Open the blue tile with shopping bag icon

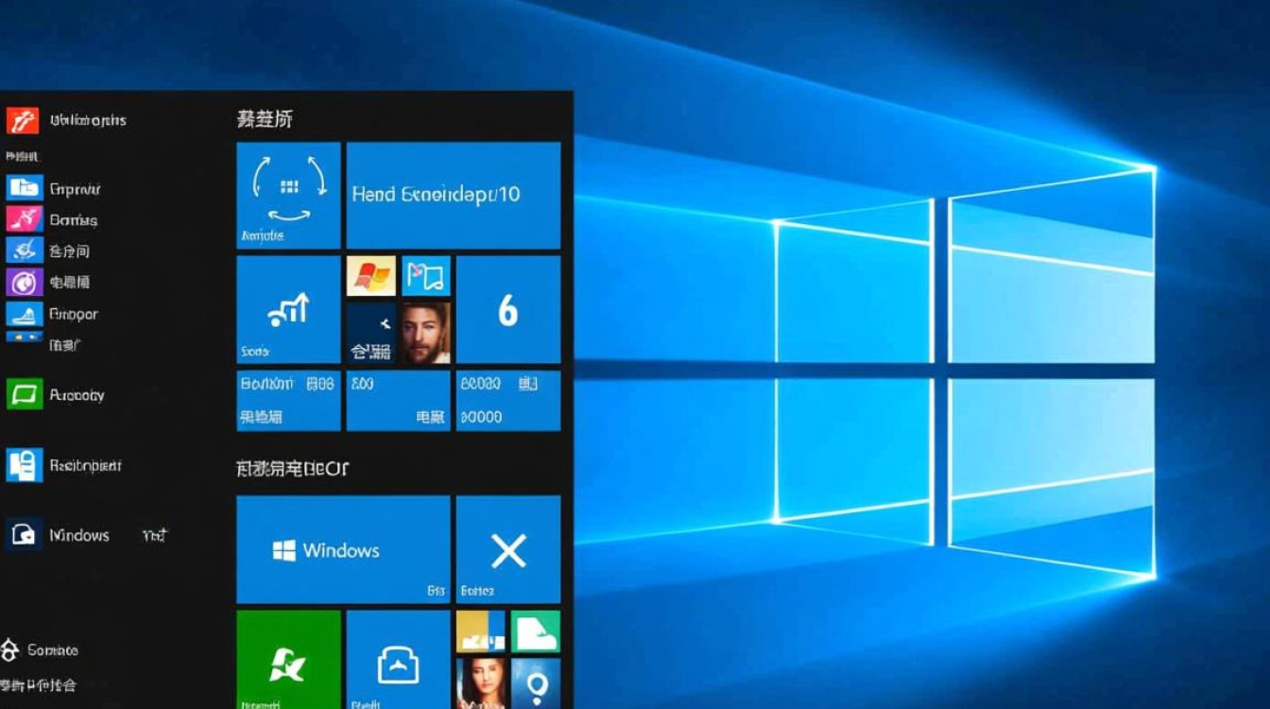pos(398,660)
